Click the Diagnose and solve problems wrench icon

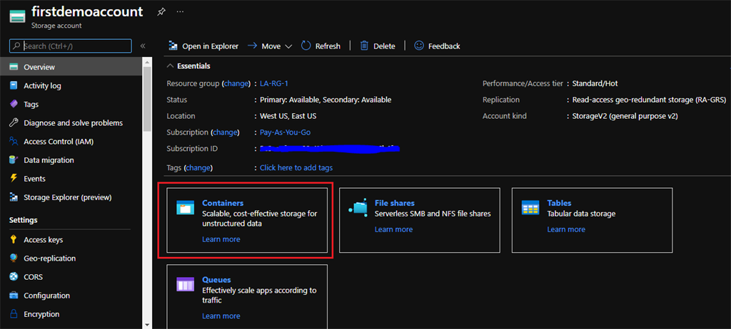point(14,123)
